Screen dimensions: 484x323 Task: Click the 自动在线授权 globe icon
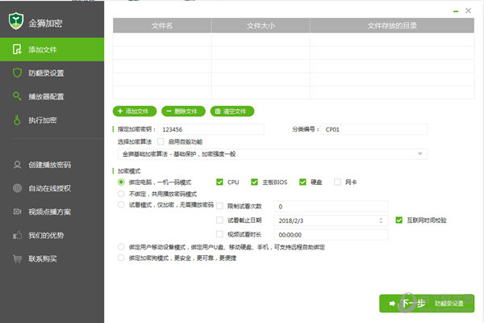tap(16, 188)
